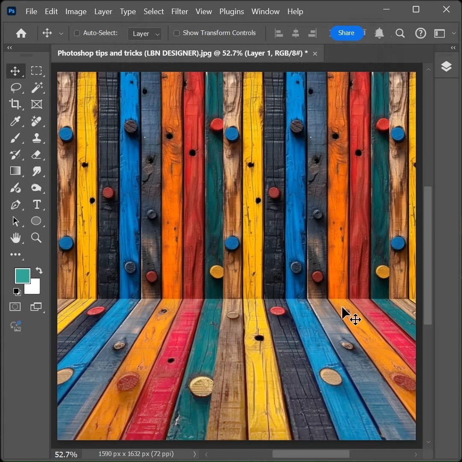Pick the white background color swatch
This screenshot has width=462, height=462.
pos(35,288)
